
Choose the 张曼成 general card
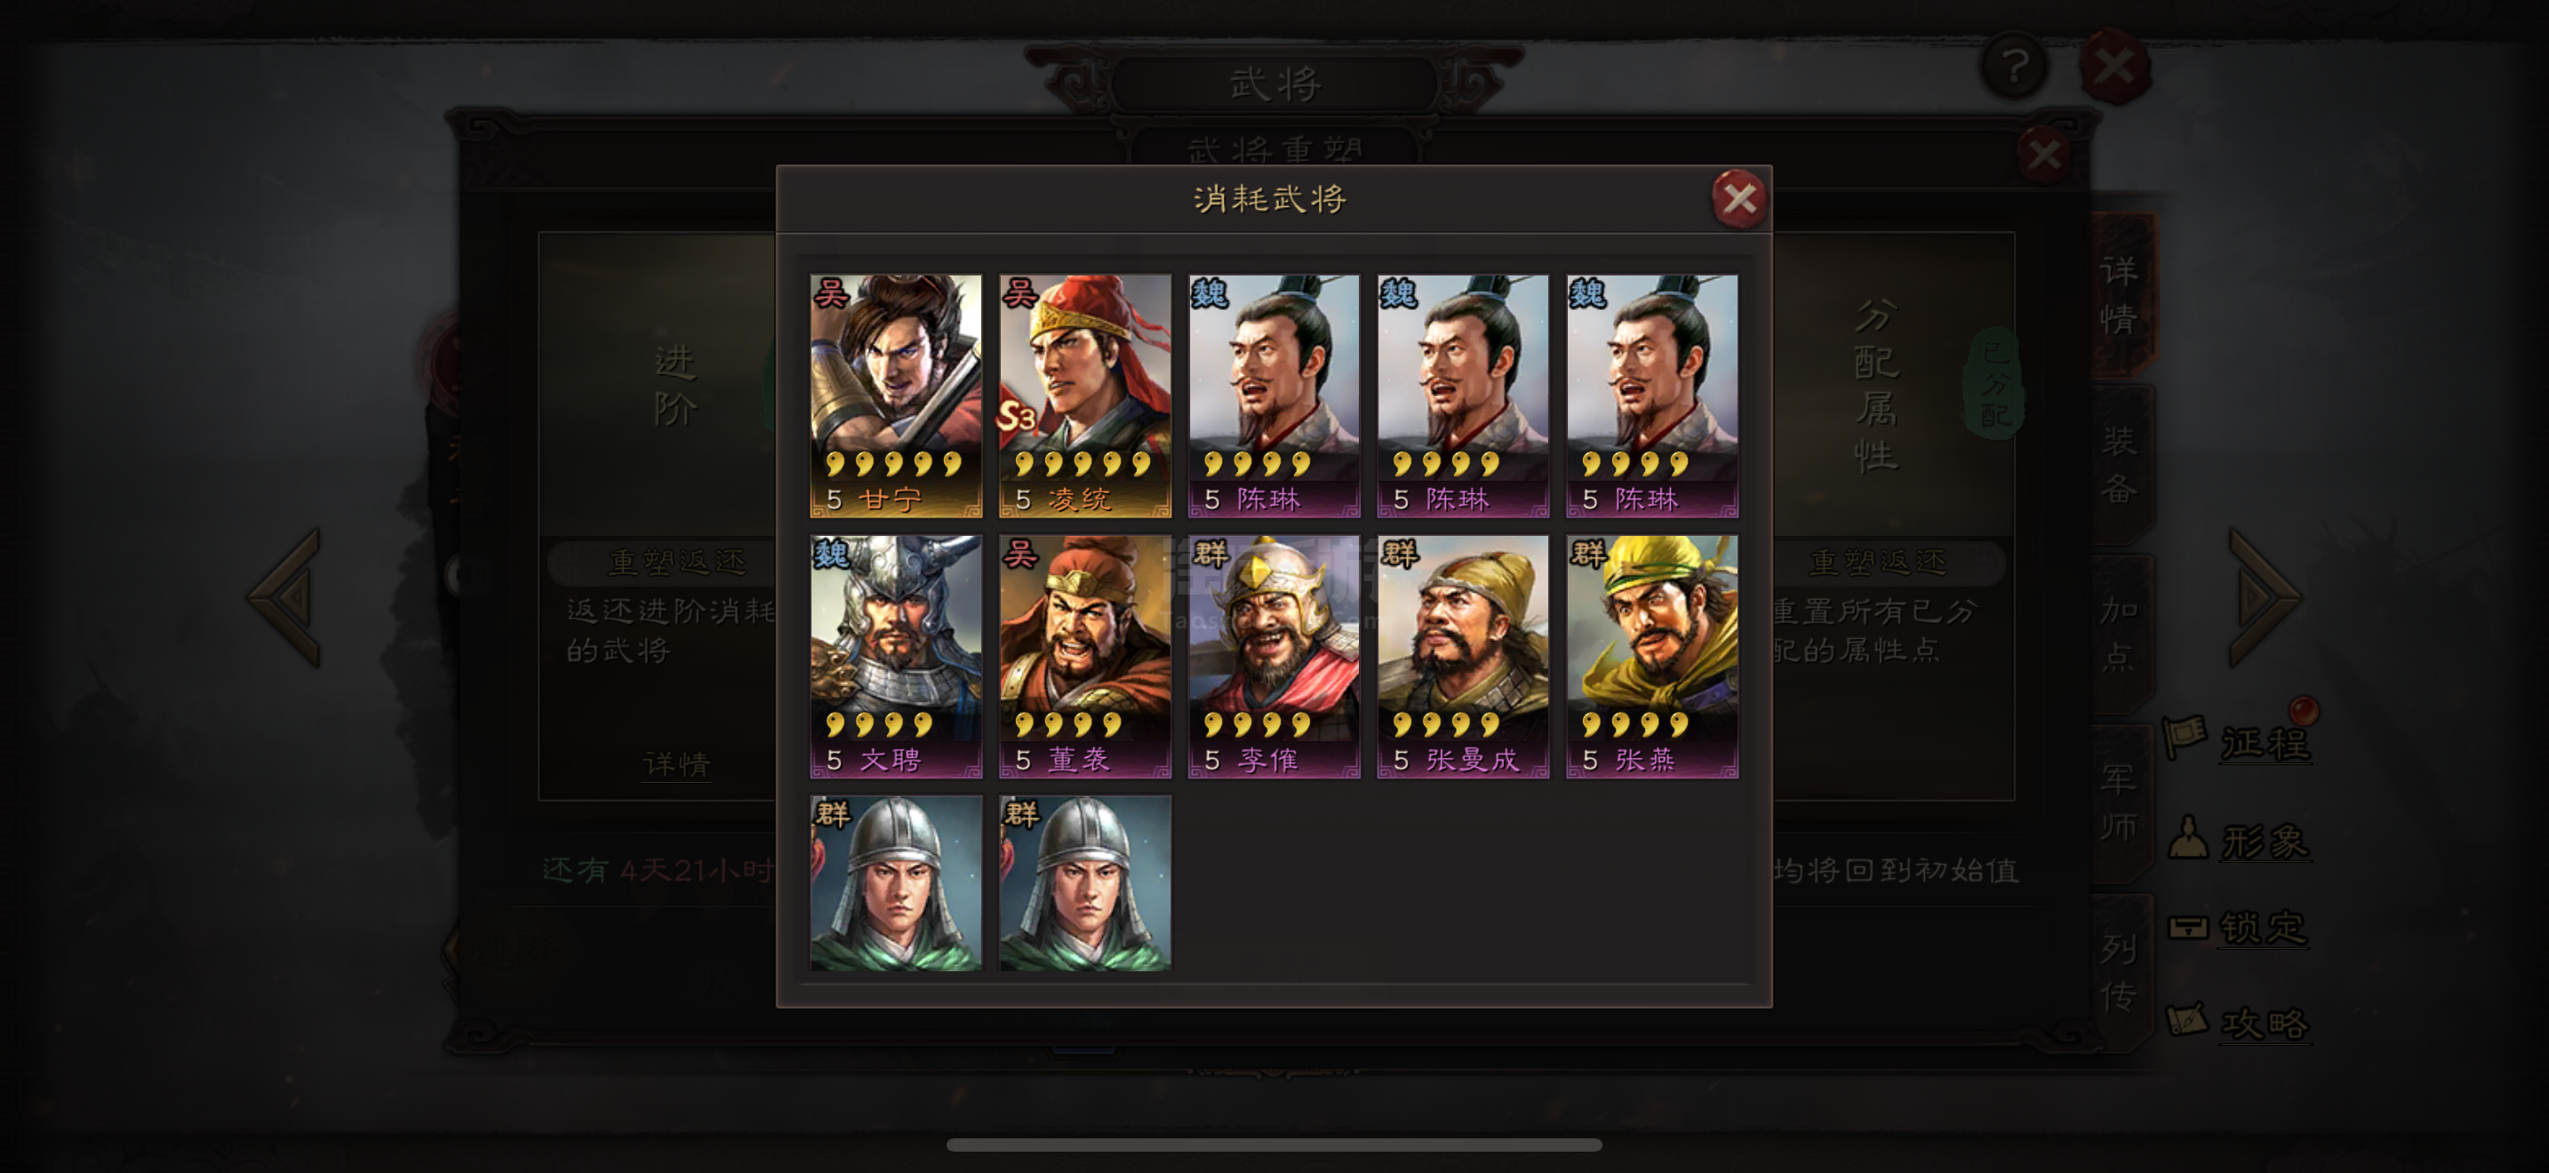click(1463, 657)
